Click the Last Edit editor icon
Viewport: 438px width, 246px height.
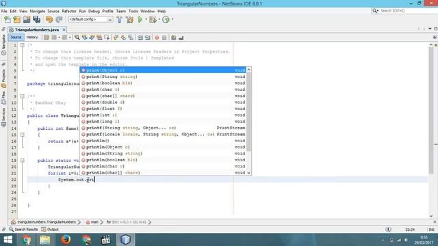coord(47,38)
